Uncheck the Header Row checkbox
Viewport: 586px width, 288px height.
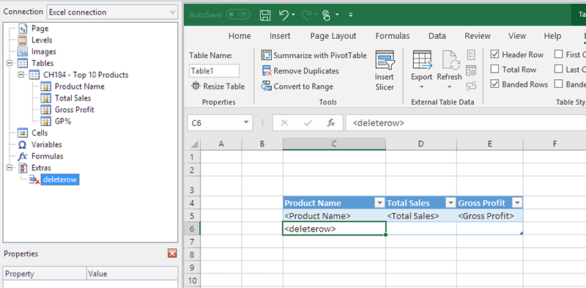(494, 55)
